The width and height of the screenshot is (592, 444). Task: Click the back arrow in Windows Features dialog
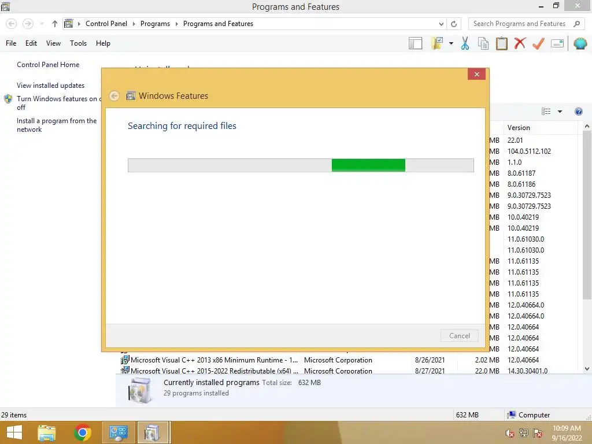tap(114, 96)
